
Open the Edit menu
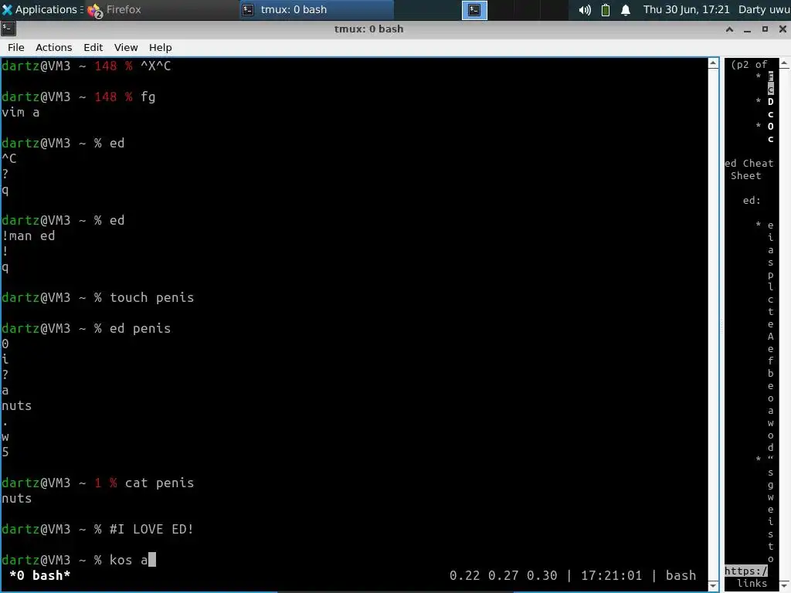93,47
